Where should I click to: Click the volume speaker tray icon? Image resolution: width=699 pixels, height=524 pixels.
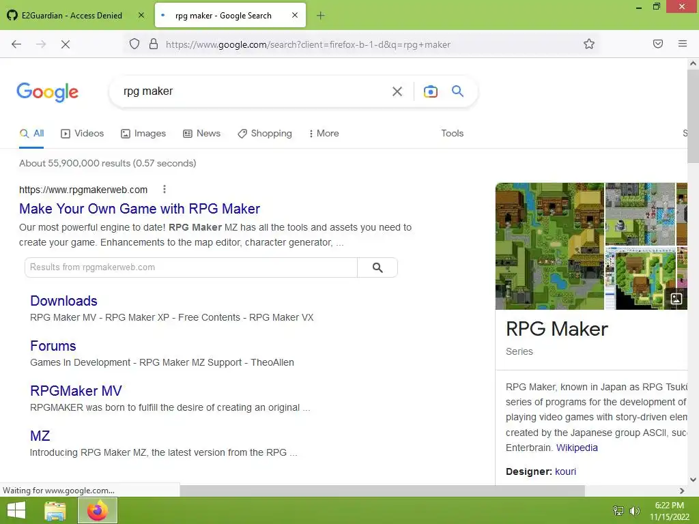coord(634,510)
